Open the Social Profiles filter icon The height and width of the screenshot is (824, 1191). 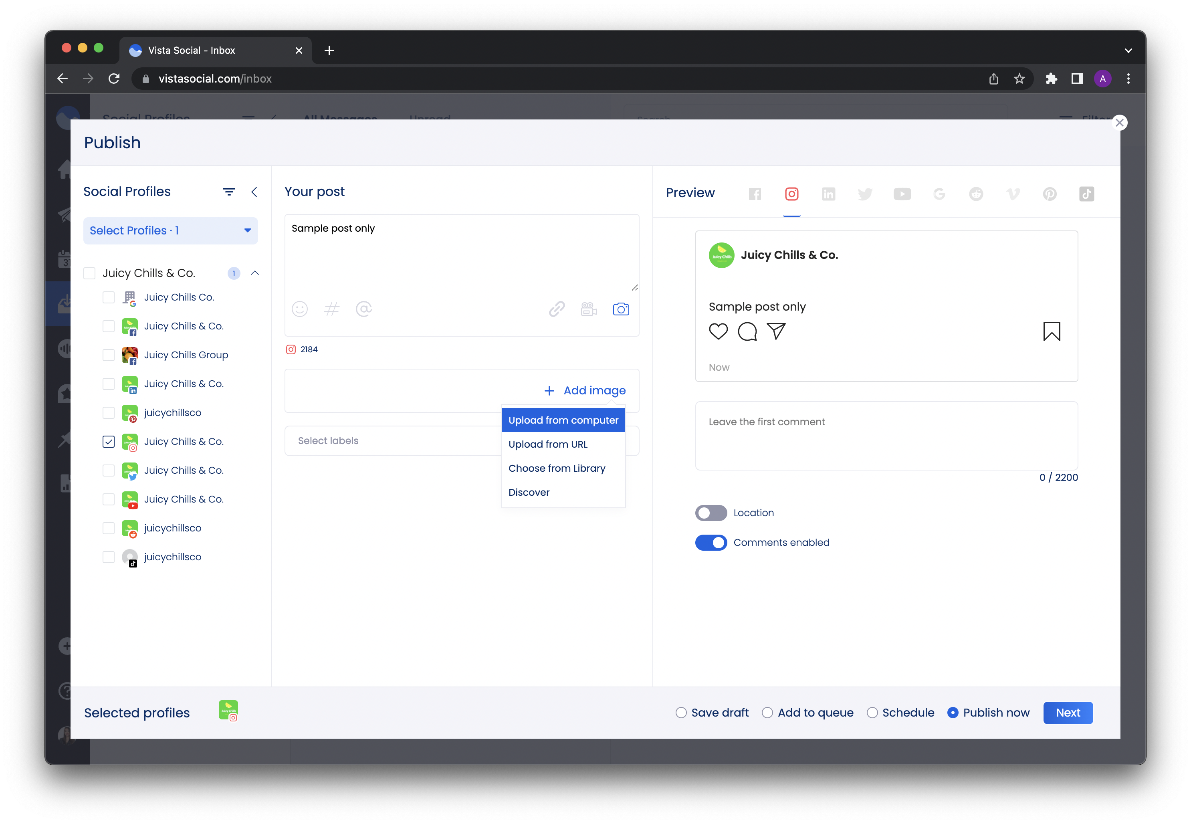point(229,192)
